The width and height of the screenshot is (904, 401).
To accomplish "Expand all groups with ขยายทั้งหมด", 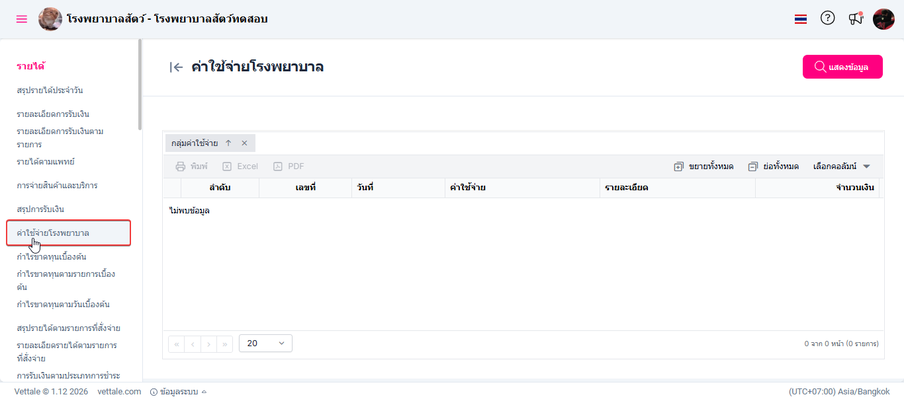I will click(x=703, y=166).
